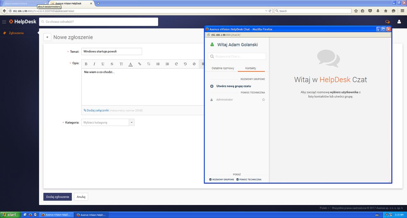Click the green user status icon
Image resolution: width=407 pixels, height=218 pixels.
pyautogui.click(x=212, y=45)
